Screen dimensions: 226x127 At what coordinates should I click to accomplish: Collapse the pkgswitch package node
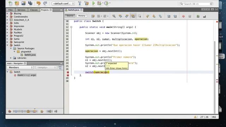click(14, 52)
